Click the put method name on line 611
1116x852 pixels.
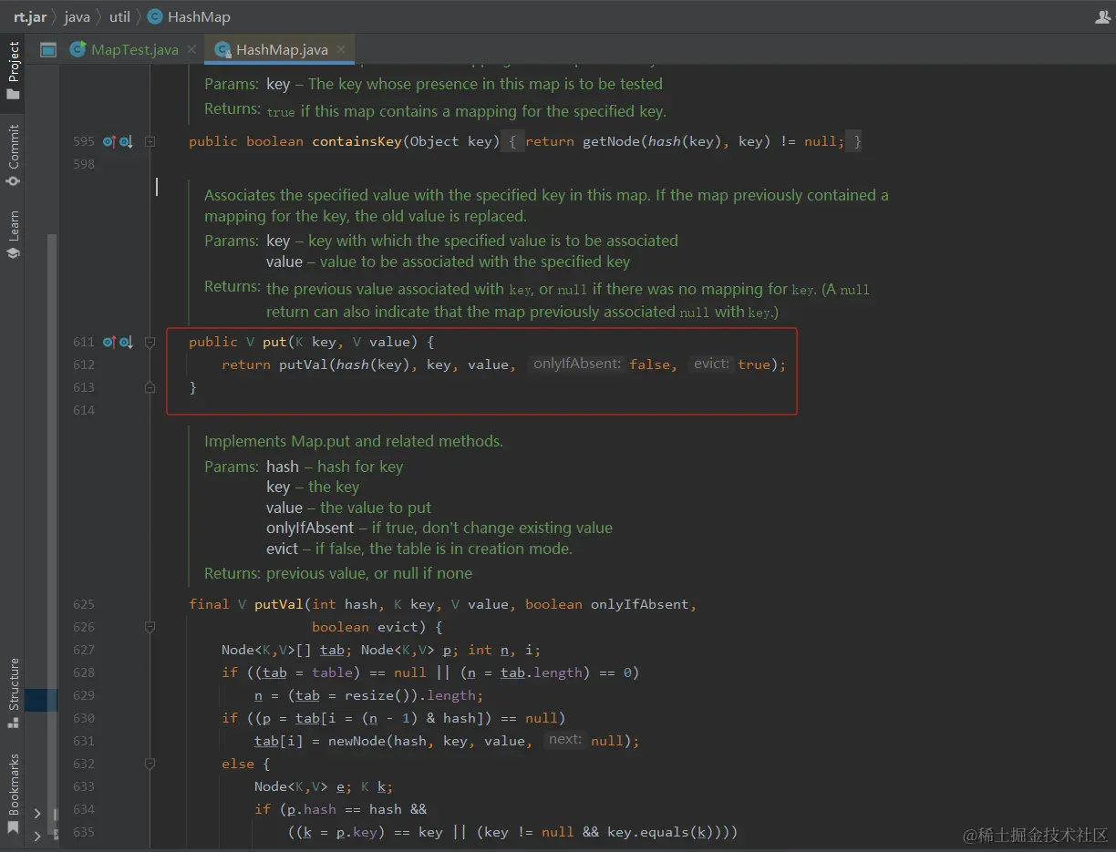(x=274, y=342)
